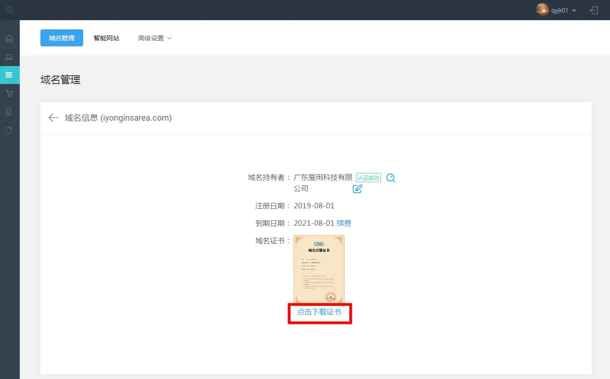Toggle the hamburger menu in the top bar
The height and width of the screenshot is (379, 610).
point(10,10)
